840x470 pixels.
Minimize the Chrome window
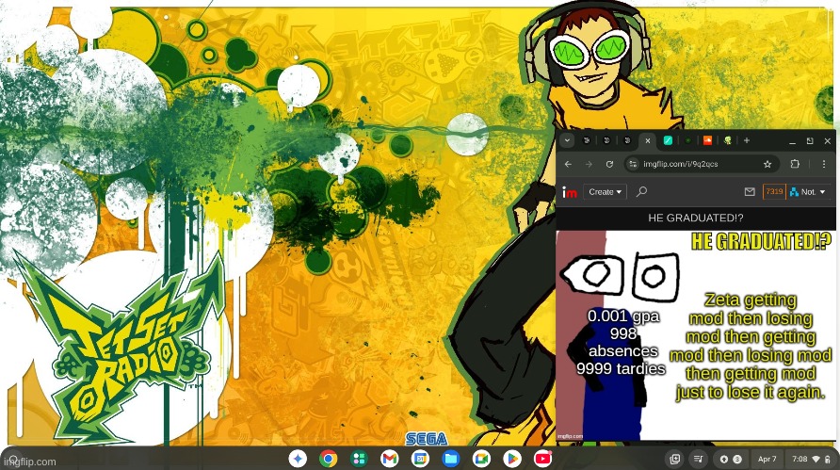coord(792,141)
